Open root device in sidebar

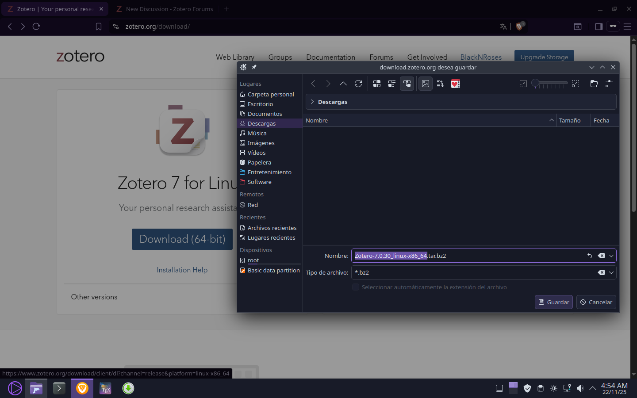coord(270,260)
